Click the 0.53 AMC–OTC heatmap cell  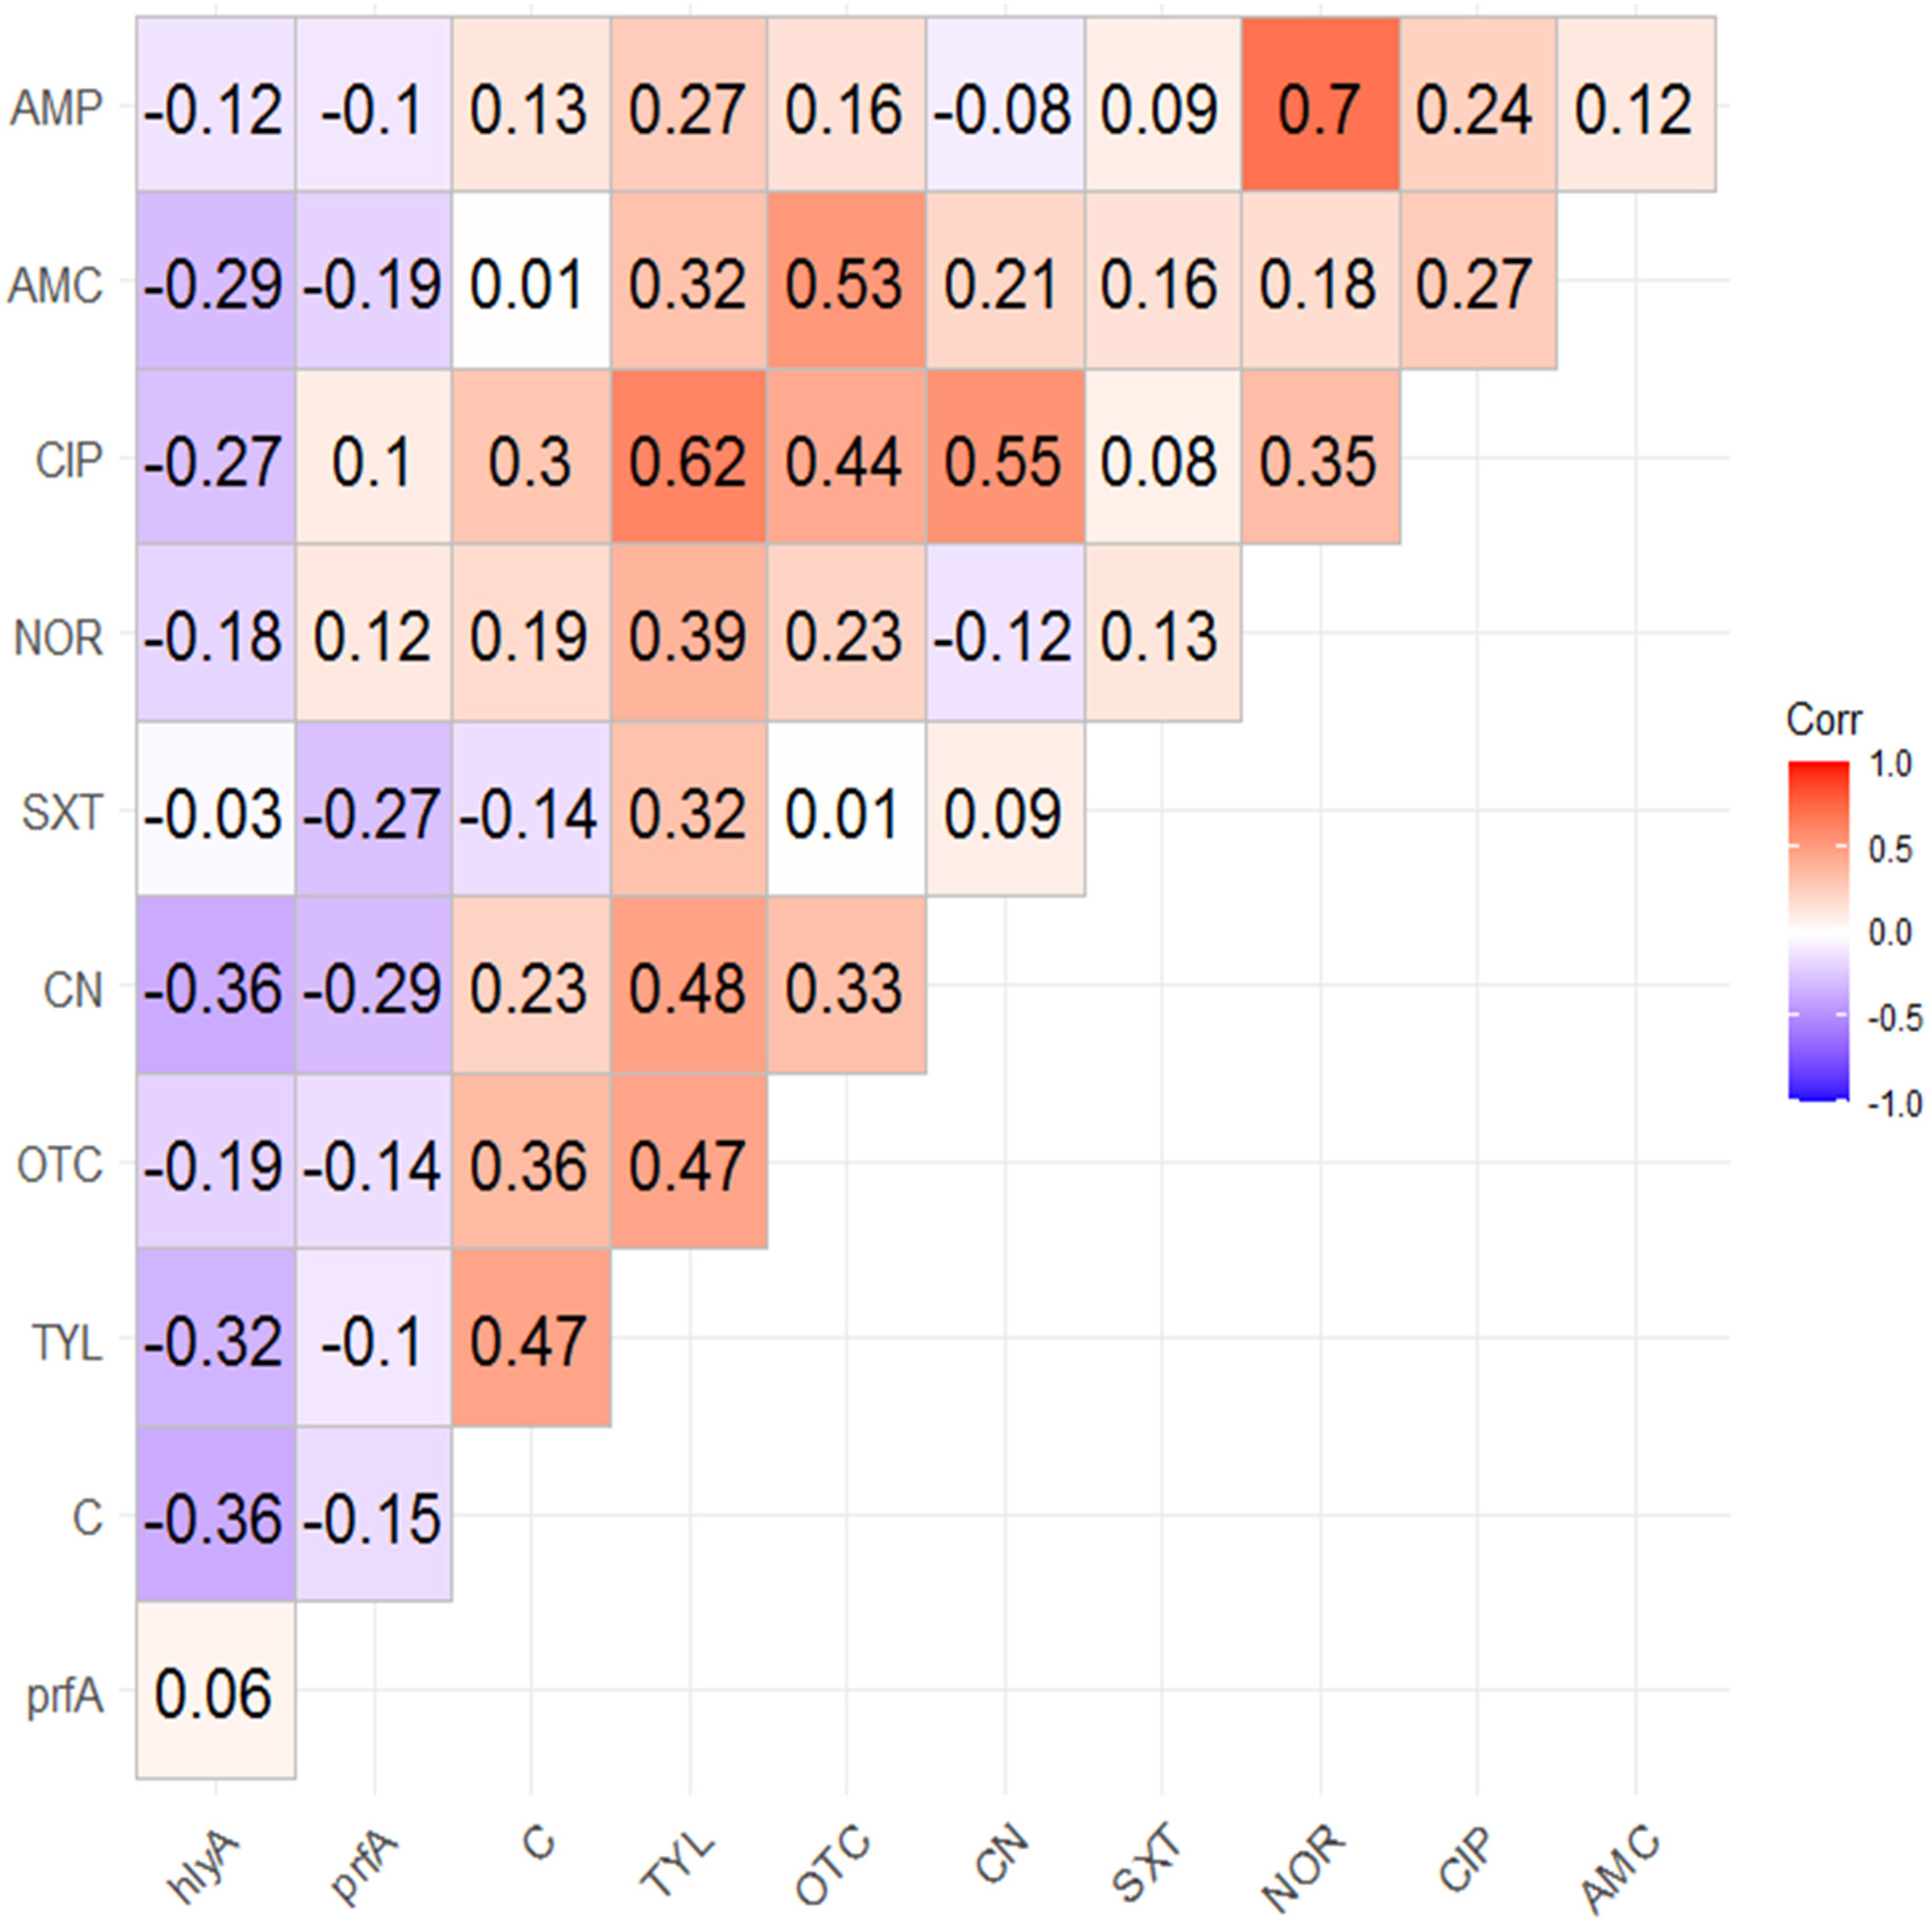click(x=845, y=283)
